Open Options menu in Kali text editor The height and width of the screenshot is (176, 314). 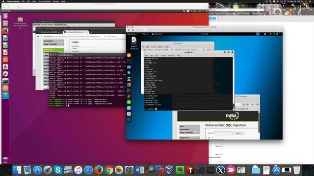pyautogui.click(x=160, y=47)
